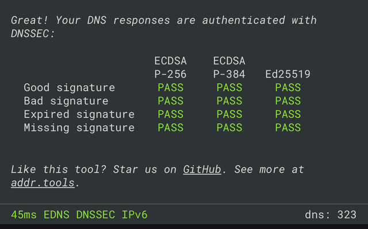Open the addr.tools link
368x229 pixels.
pyautogui.click(x=43, y=183)
